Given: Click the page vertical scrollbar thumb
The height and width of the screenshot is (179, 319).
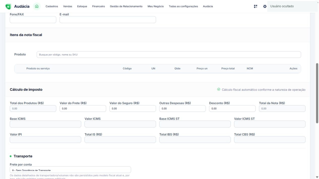Looking at the screenshot, I should [x=317, y=93].
